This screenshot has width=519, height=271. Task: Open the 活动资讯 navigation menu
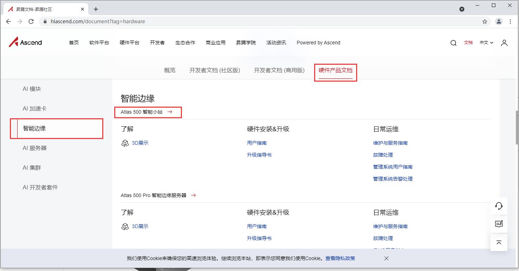pos(276,43)
